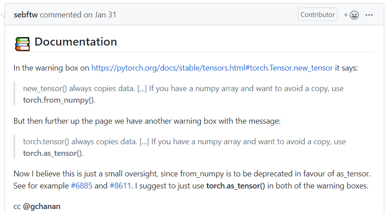Open sebftw's user profile

(x=26, y=15)
